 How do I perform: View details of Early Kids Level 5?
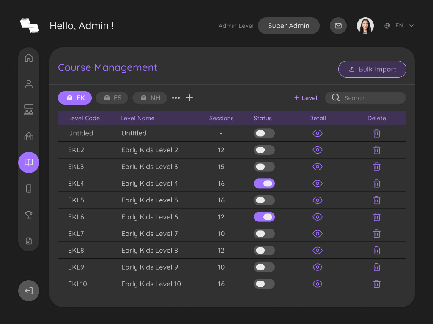point(318,200)
